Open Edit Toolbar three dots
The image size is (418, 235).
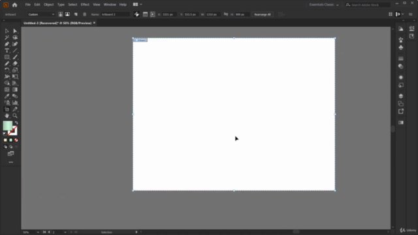tap(10, 162)
